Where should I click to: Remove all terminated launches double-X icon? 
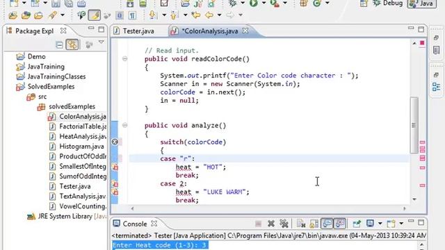284,224
